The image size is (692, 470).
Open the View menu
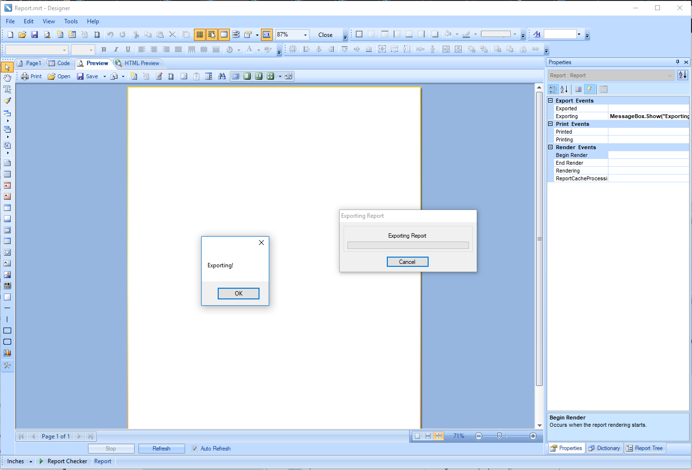tap(49, 21)
